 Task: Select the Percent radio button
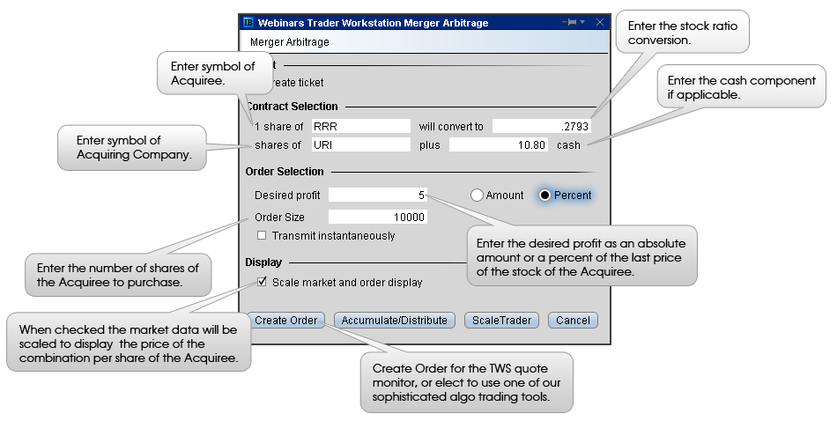coord(544,196)
